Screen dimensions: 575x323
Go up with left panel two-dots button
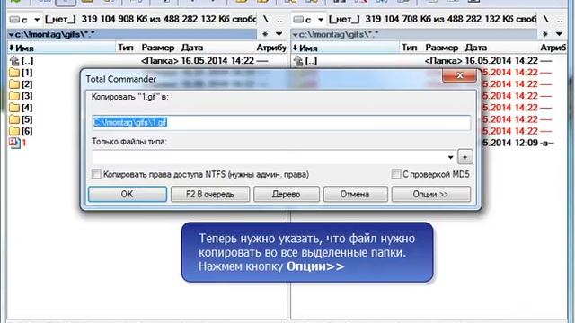point(279,20)
